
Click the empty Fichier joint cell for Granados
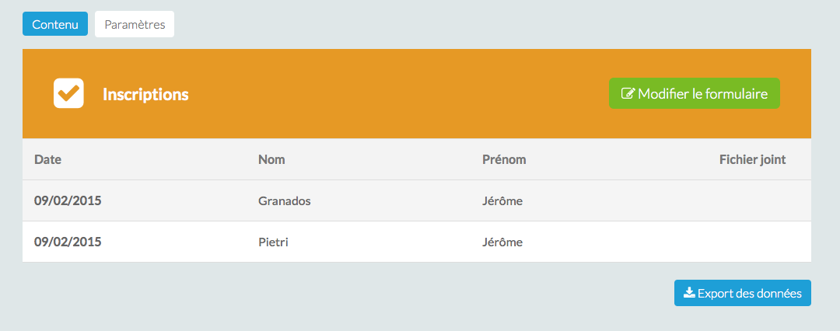752,200
